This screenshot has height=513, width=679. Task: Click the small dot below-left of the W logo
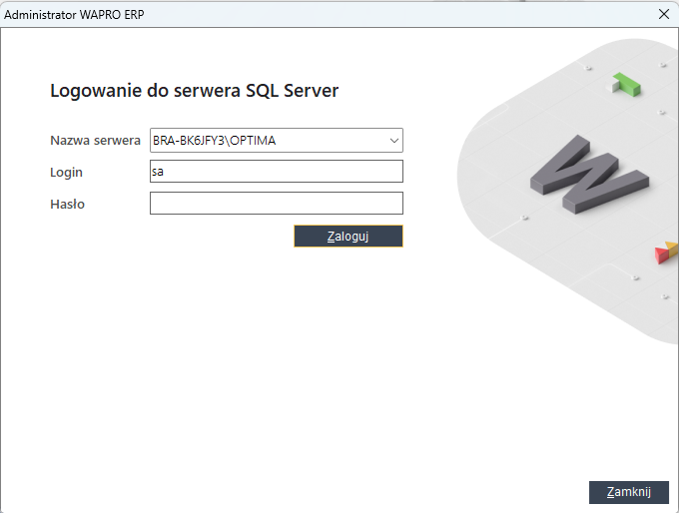tap(524, 217)
